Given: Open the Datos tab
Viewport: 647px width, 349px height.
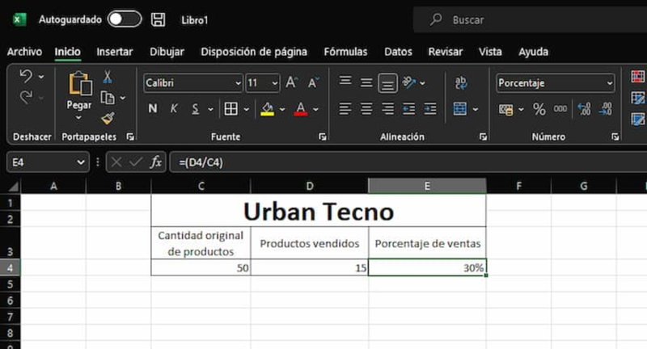Looking at the screenshot, I should coord(398,52).
